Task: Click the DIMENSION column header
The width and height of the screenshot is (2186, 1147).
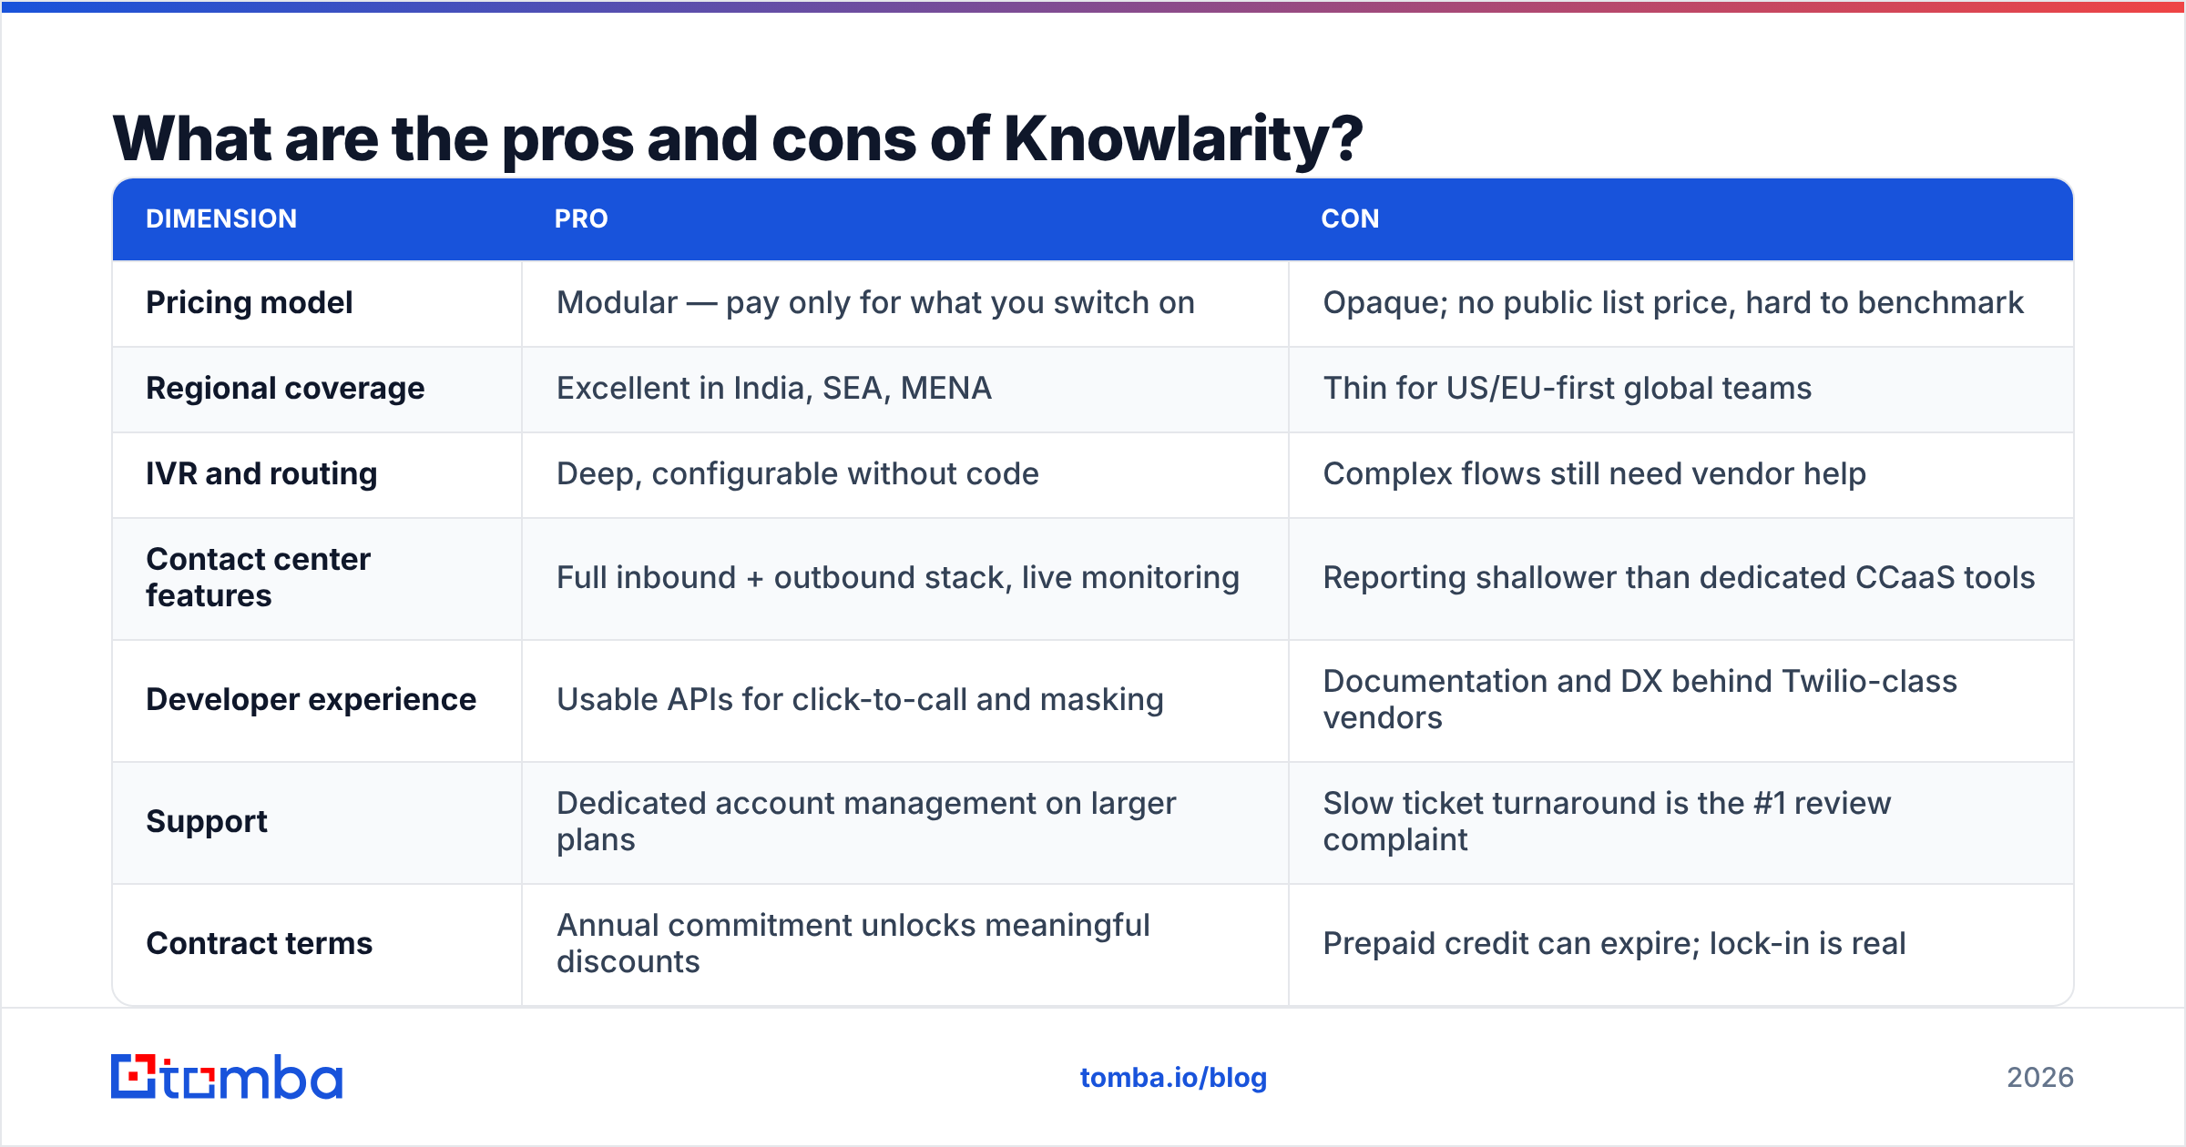Action: (x=221, y=218)
